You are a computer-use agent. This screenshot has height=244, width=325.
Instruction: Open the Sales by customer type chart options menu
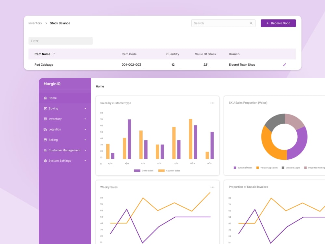213,103
